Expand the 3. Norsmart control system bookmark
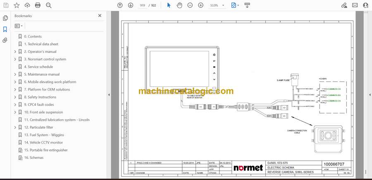 pyautogui.click(x=15, y=59)
